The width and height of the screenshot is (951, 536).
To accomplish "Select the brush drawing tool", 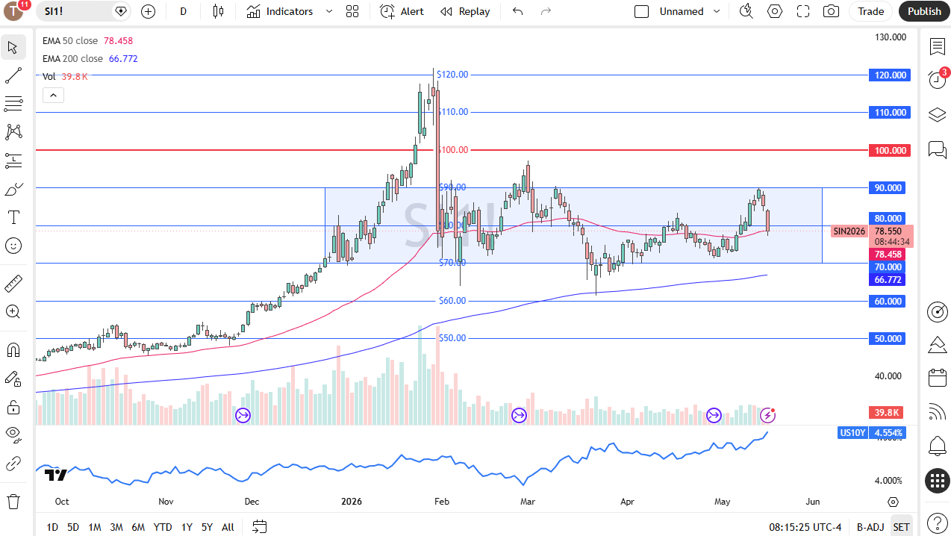I will (x=13, y=189).
